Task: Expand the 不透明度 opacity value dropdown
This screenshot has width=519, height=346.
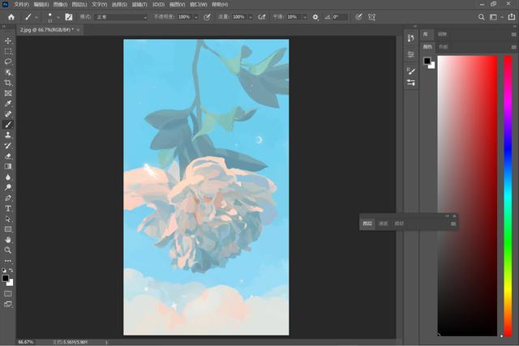Action: tap(195, 16)
